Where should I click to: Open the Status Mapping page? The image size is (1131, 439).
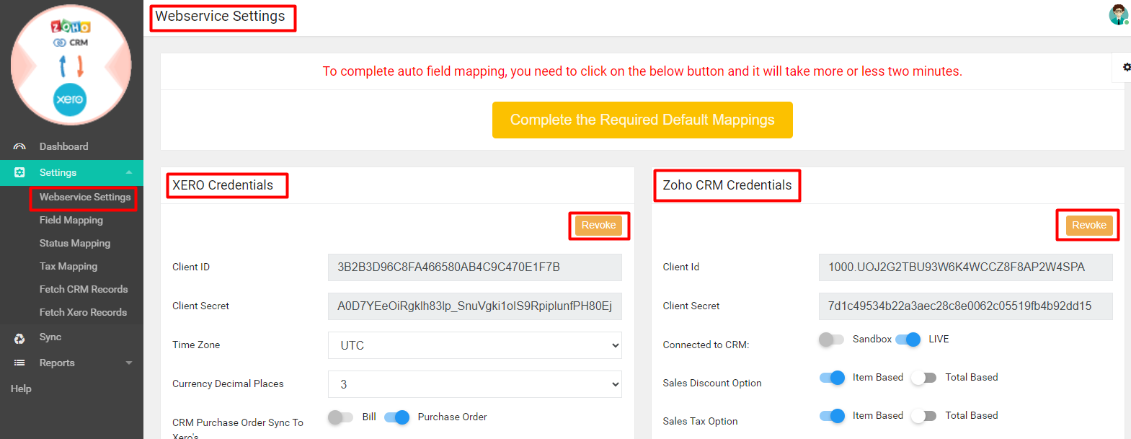75,243
